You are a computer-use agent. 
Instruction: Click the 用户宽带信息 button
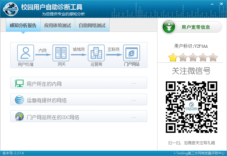point(192,27)
